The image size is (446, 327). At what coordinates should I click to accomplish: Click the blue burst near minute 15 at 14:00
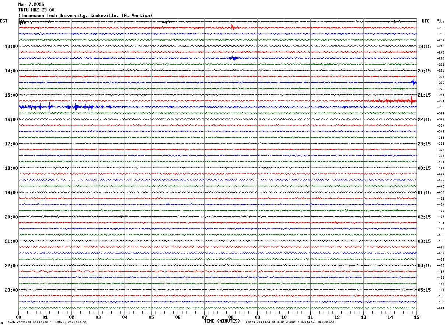point(414,82)
